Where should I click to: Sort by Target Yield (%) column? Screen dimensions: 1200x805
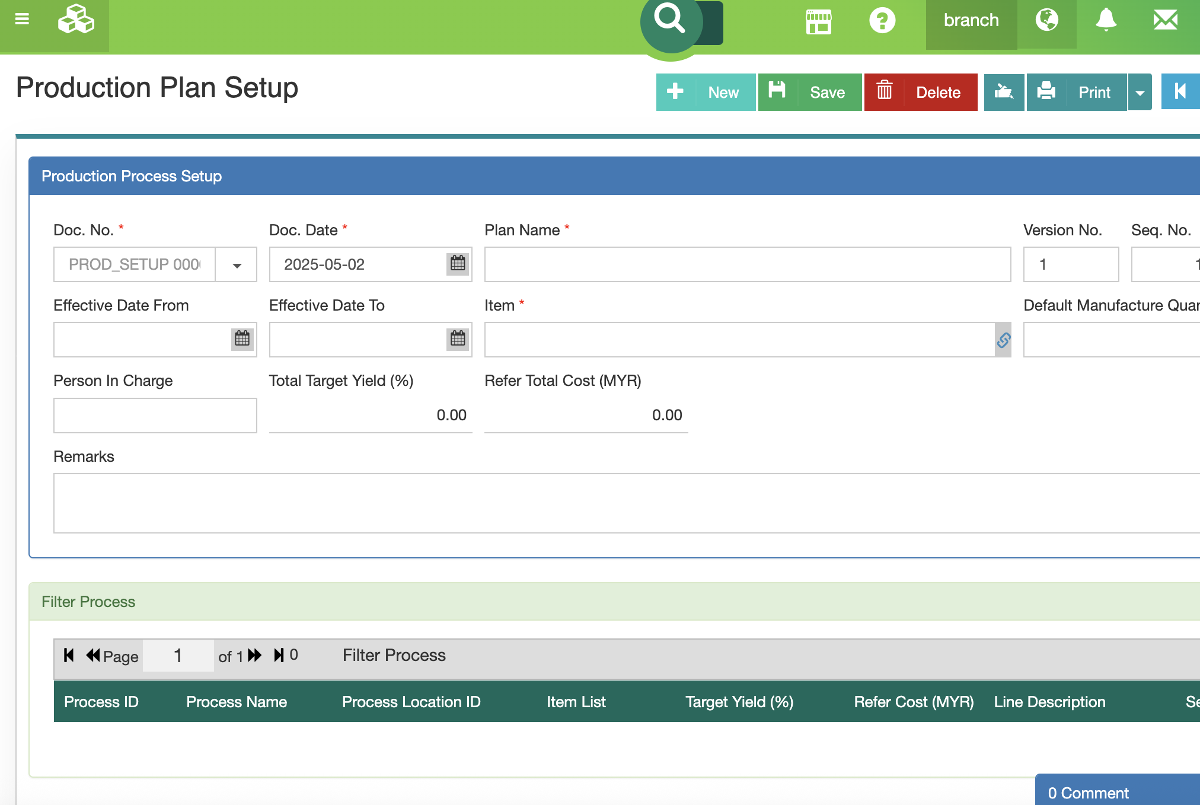[739, 702]
